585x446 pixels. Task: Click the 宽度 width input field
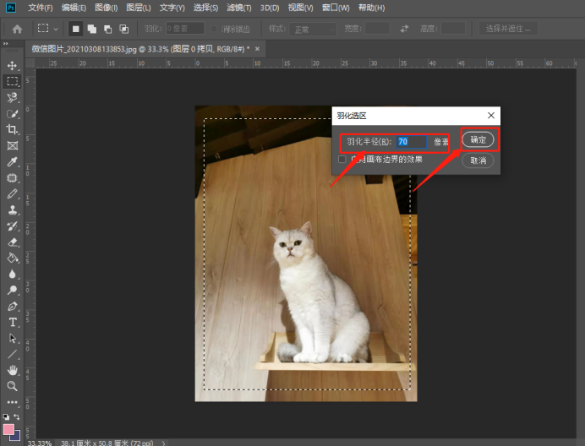pyautogui.click(x=377, y=29)
